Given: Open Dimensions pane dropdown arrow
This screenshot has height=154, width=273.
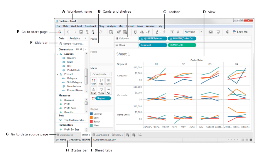Looking at the screenshot, I should (86, 49).
